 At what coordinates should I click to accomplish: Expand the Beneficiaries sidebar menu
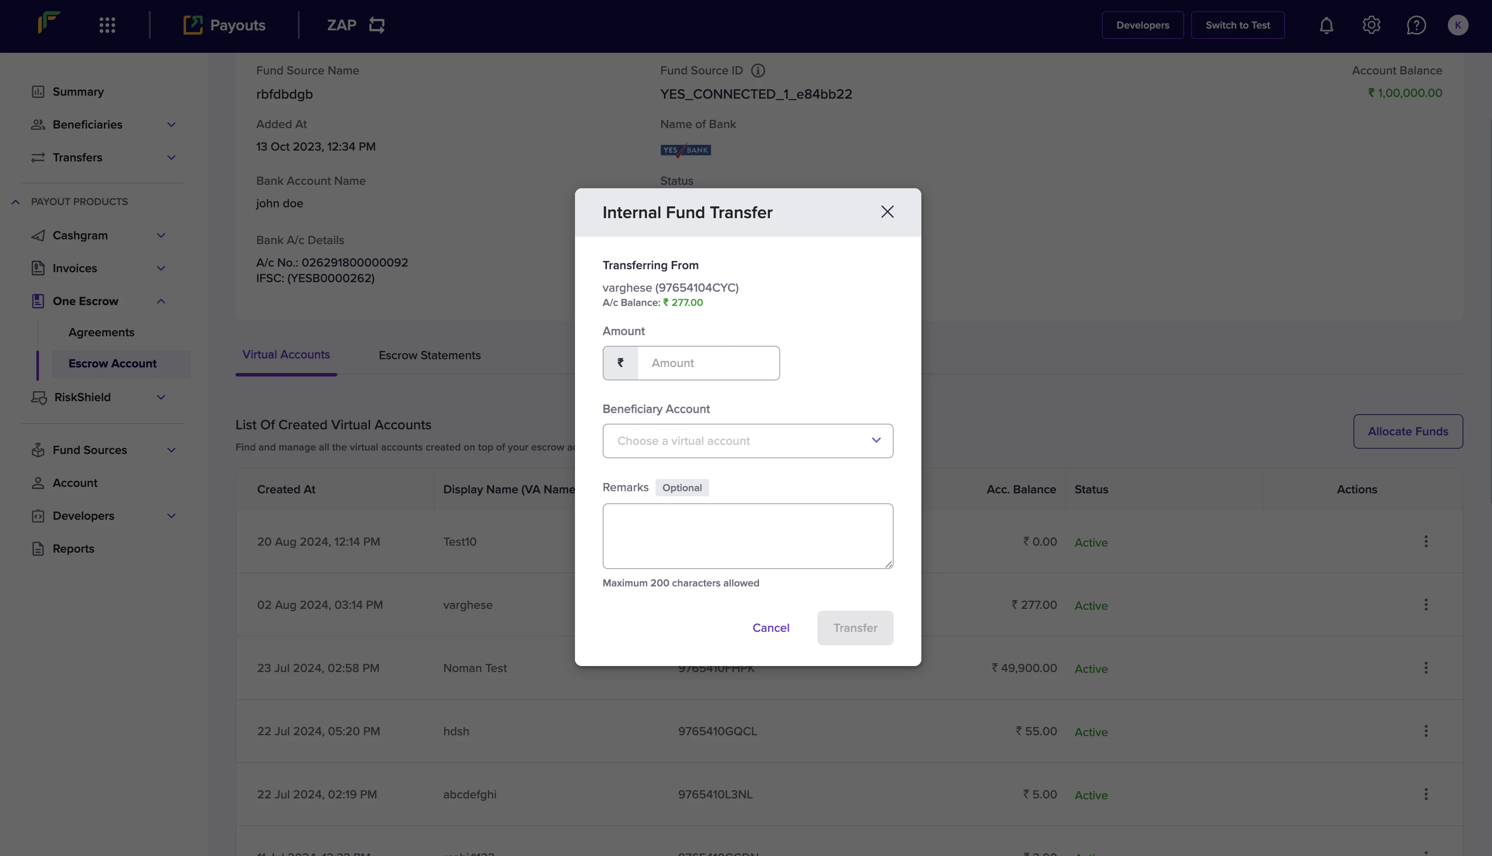[x=171, y=125]
